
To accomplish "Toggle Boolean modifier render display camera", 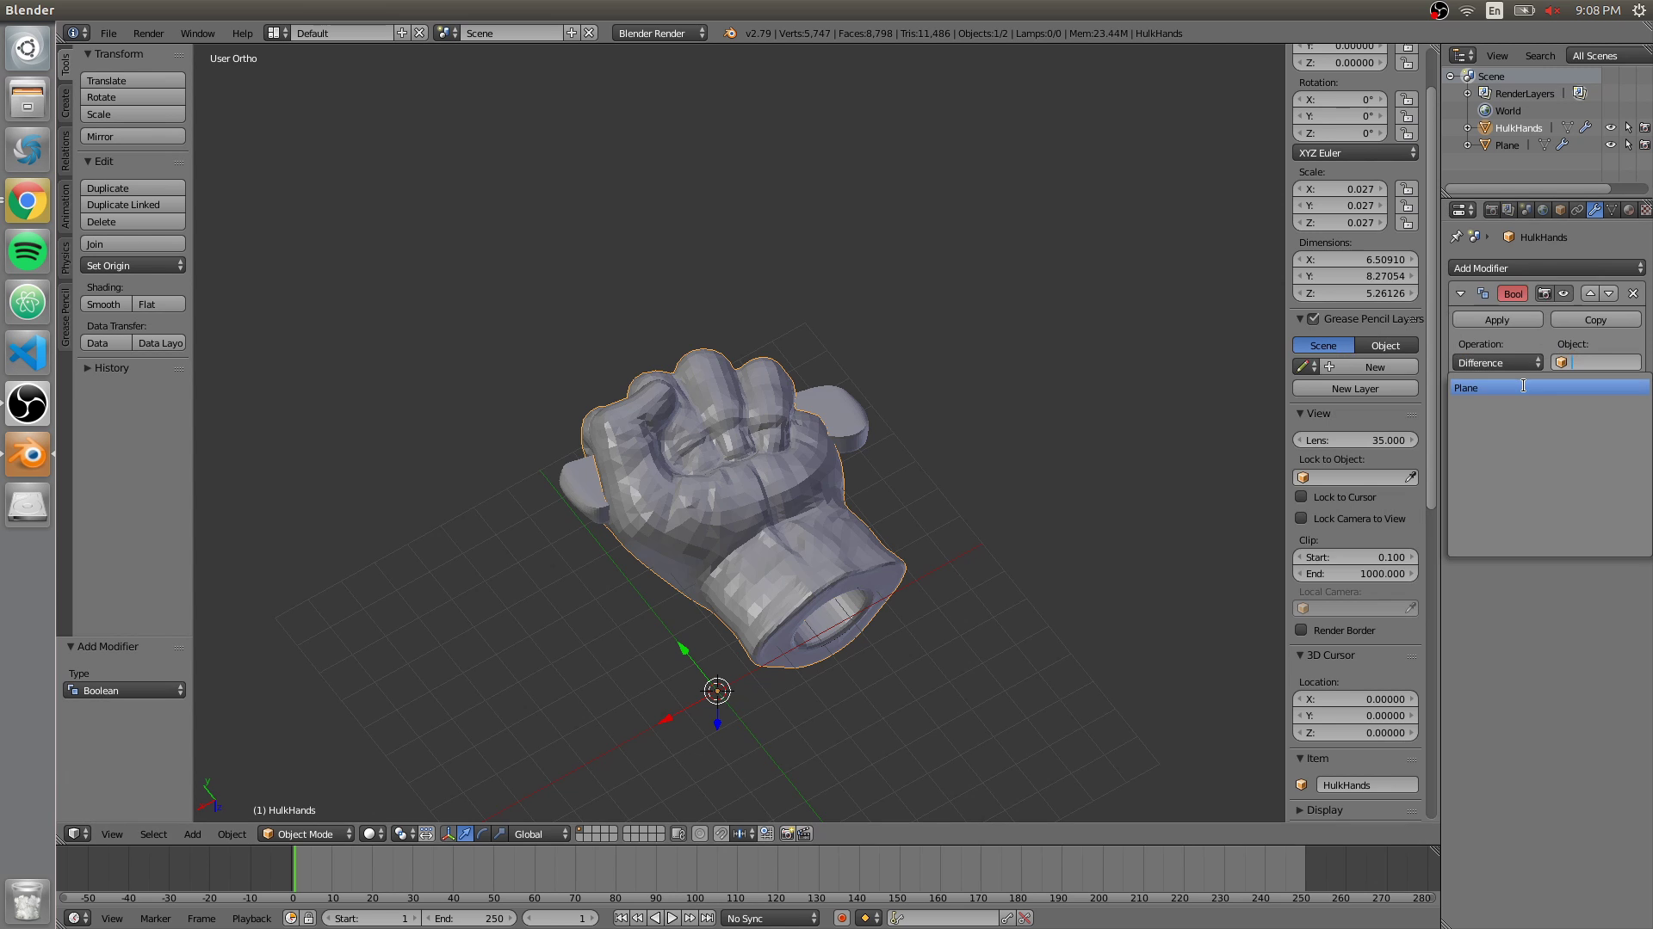I will (x=1545, y=293).
